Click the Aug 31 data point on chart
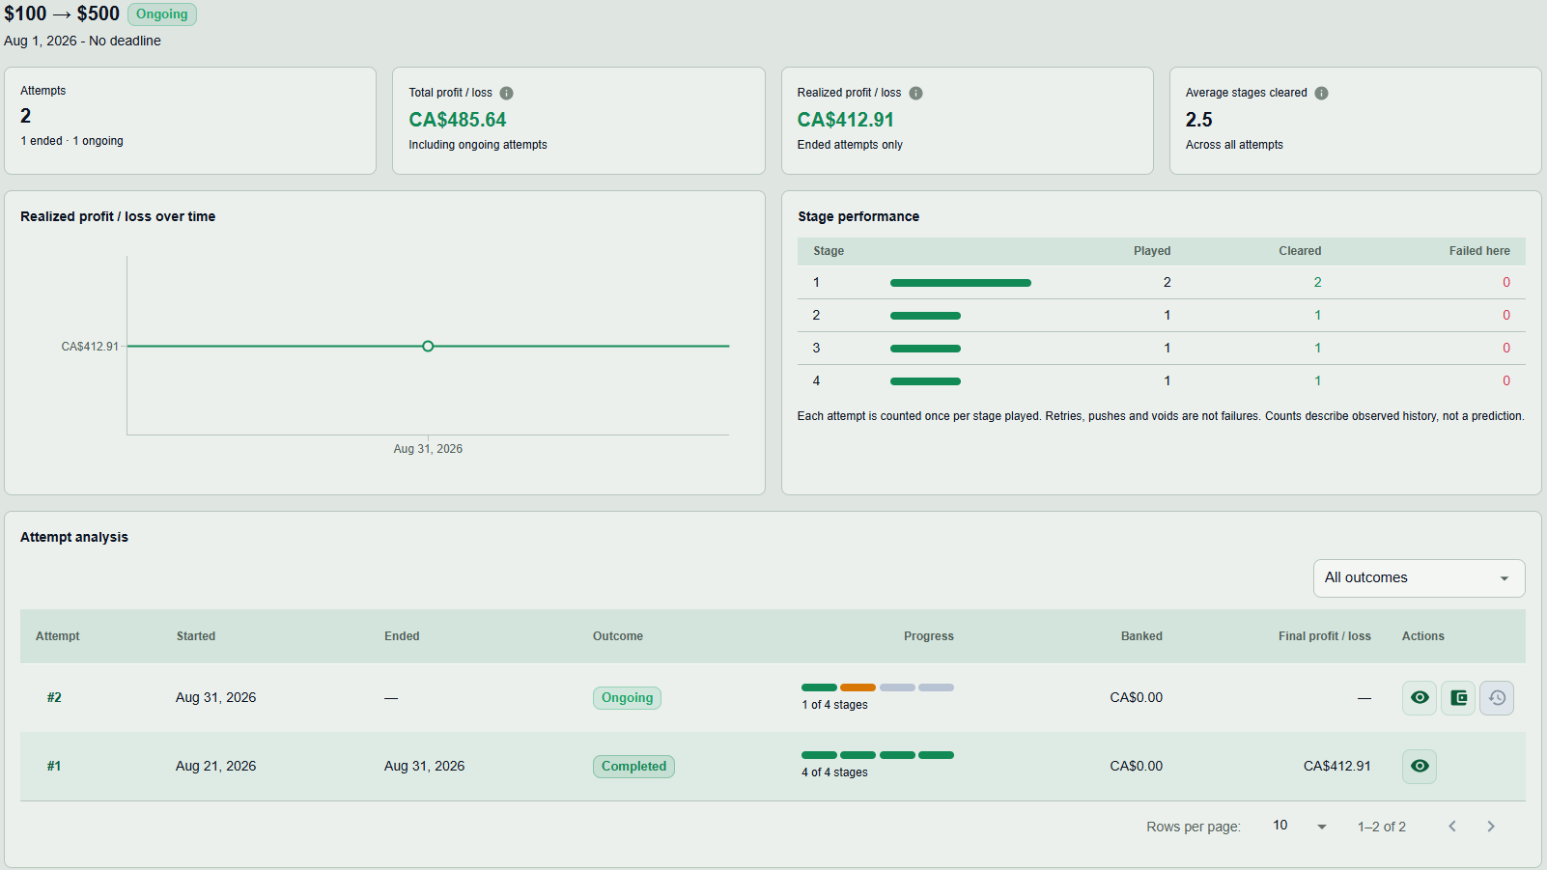The width and height of the screenshot is (1547, 870). [x=428, y=347]
